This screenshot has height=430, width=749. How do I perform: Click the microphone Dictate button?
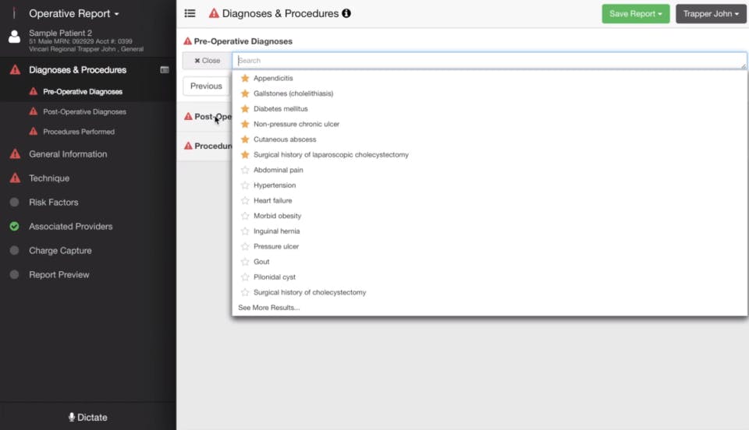[88, 417]
